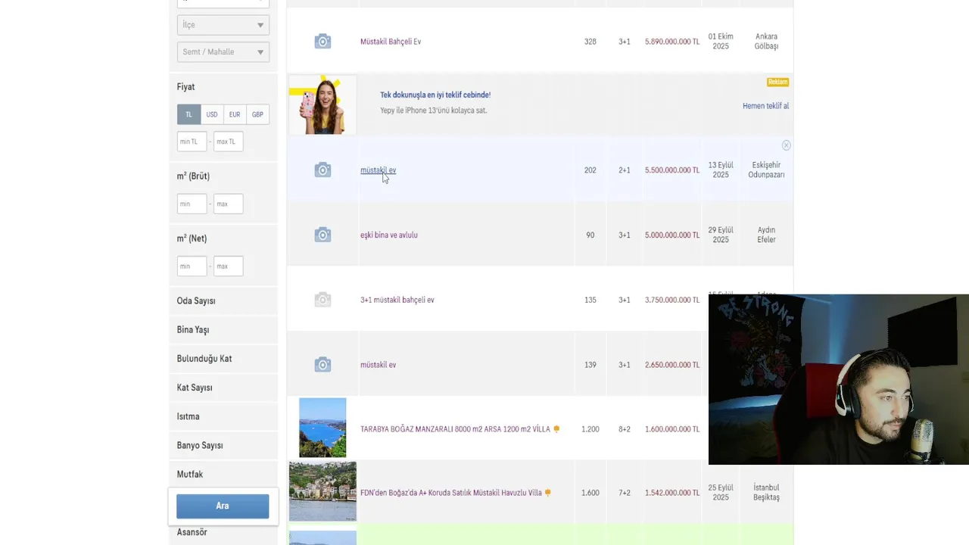Select TL currency
The width and height of the screenshot is (969, 545).
[x=189, y=114]
